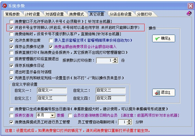Disable the 开启卡号全字符辨认 checkbox
Viewport: 195px width, 137px height.
tap(12, 28)
